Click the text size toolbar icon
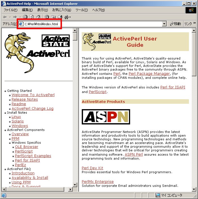 66,17
